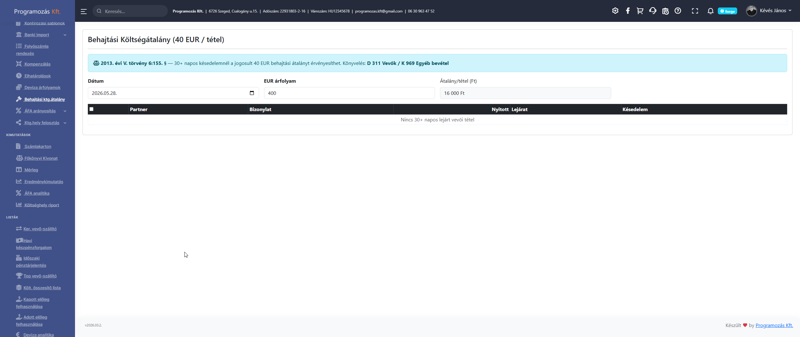
Task: Click the law scales icon in info banner
Action: point(96,63)
